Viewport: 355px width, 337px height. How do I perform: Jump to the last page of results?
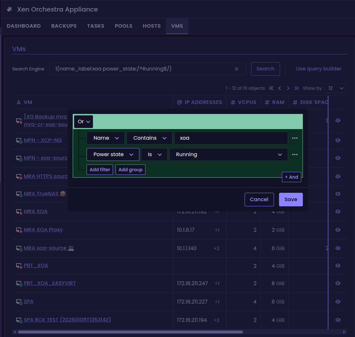pyautogui.click(x=296, y=88)
